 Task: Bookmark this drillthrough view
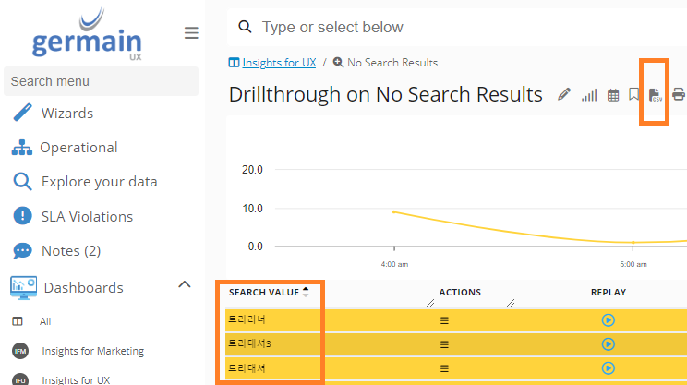coord(634,94)
